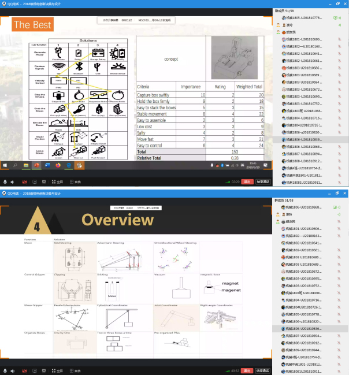Click the green screen-sharing icon beside 机械1805-U201810778
The height and width of the screenshot is (375, 349).
point(335,18)
